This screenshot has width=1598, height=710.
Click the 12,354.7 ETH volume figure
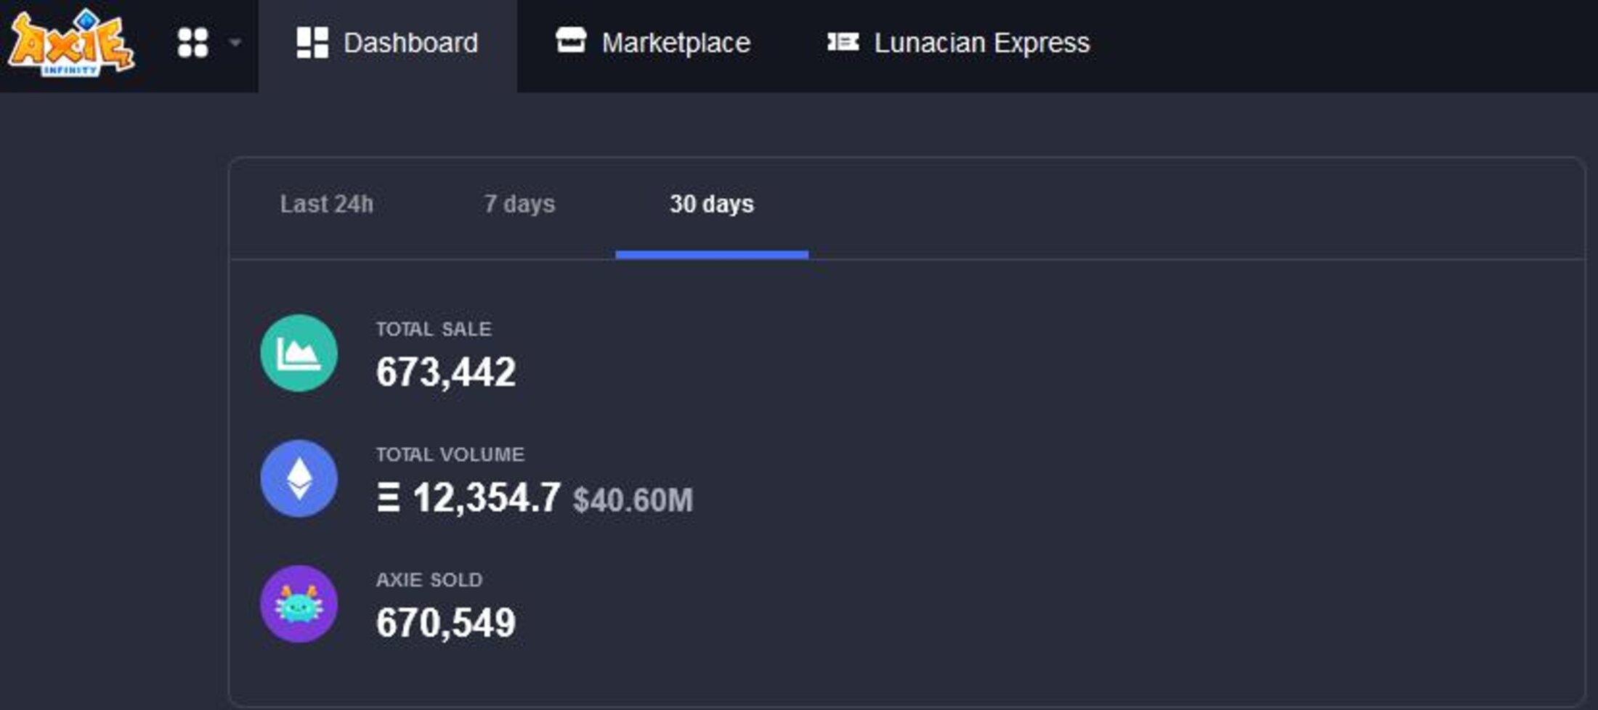(x=485, y=498)
